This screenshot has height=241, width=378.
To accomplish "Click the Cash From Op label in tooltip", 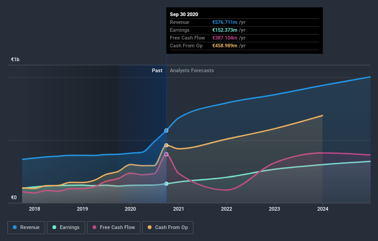I will pos(186,46).
